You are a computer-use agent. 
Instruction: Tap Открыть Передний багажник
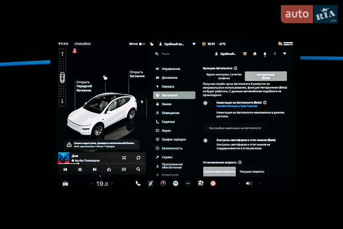click(84, 86)
